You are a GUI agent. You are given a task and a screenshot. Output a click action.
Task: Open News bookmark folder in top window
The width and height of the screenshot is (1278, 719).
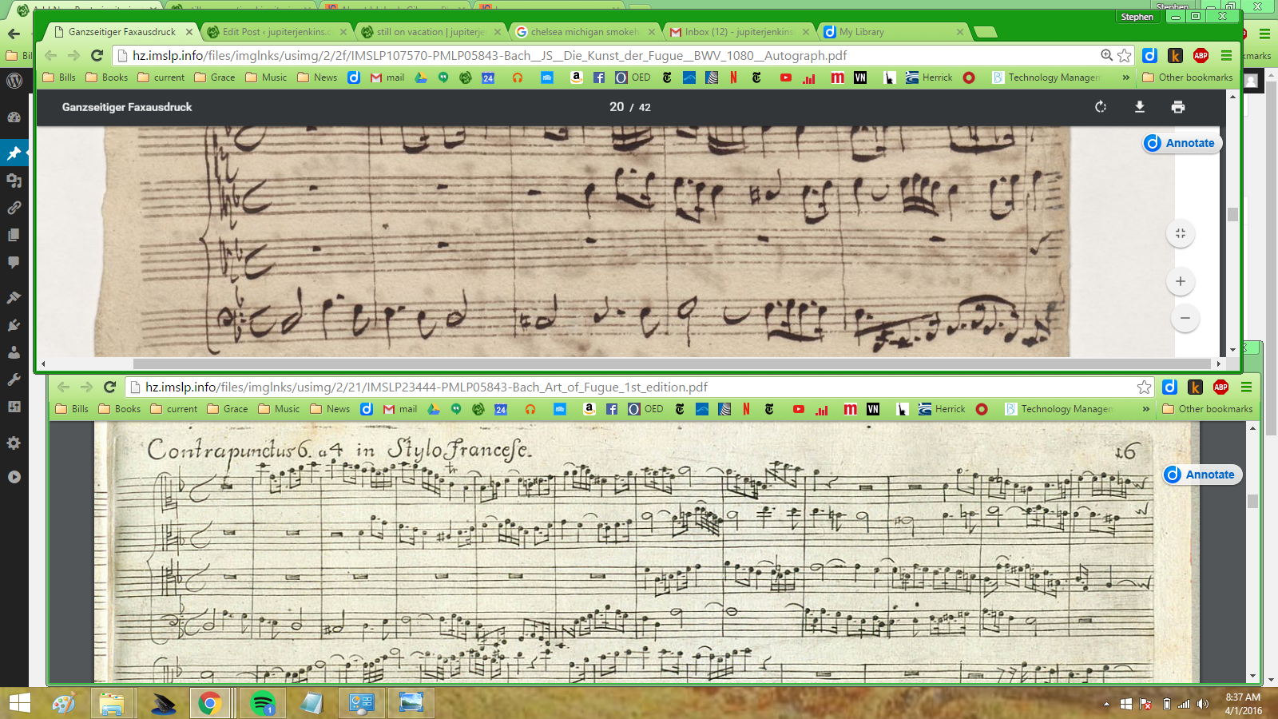pos(318,77)
